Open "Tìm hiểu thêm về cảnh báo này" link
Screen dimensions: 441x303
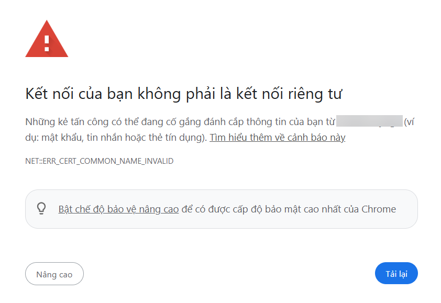pyautogui.click(x=276, y=137)
